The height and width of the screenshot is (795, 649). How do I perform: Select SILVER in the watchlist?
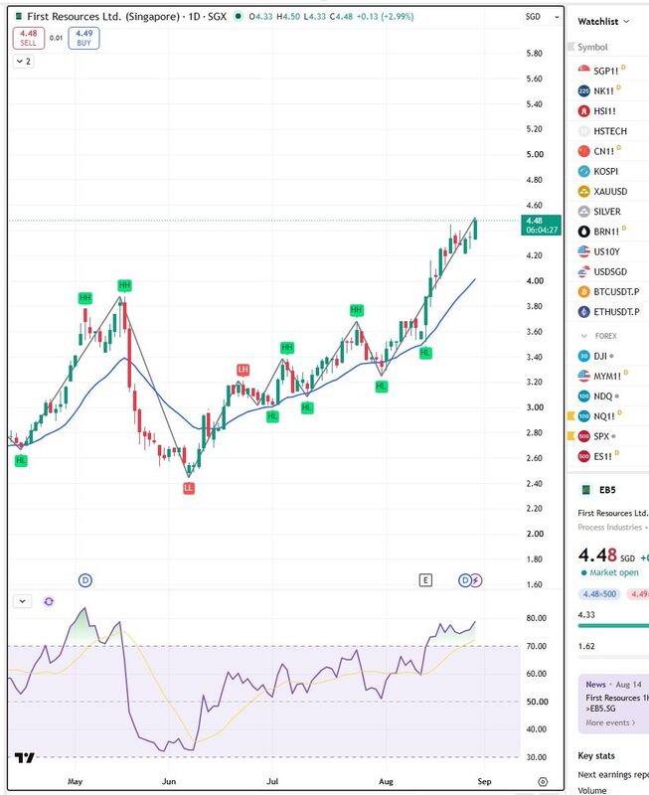pyautogui.click(x=608, y=212)
